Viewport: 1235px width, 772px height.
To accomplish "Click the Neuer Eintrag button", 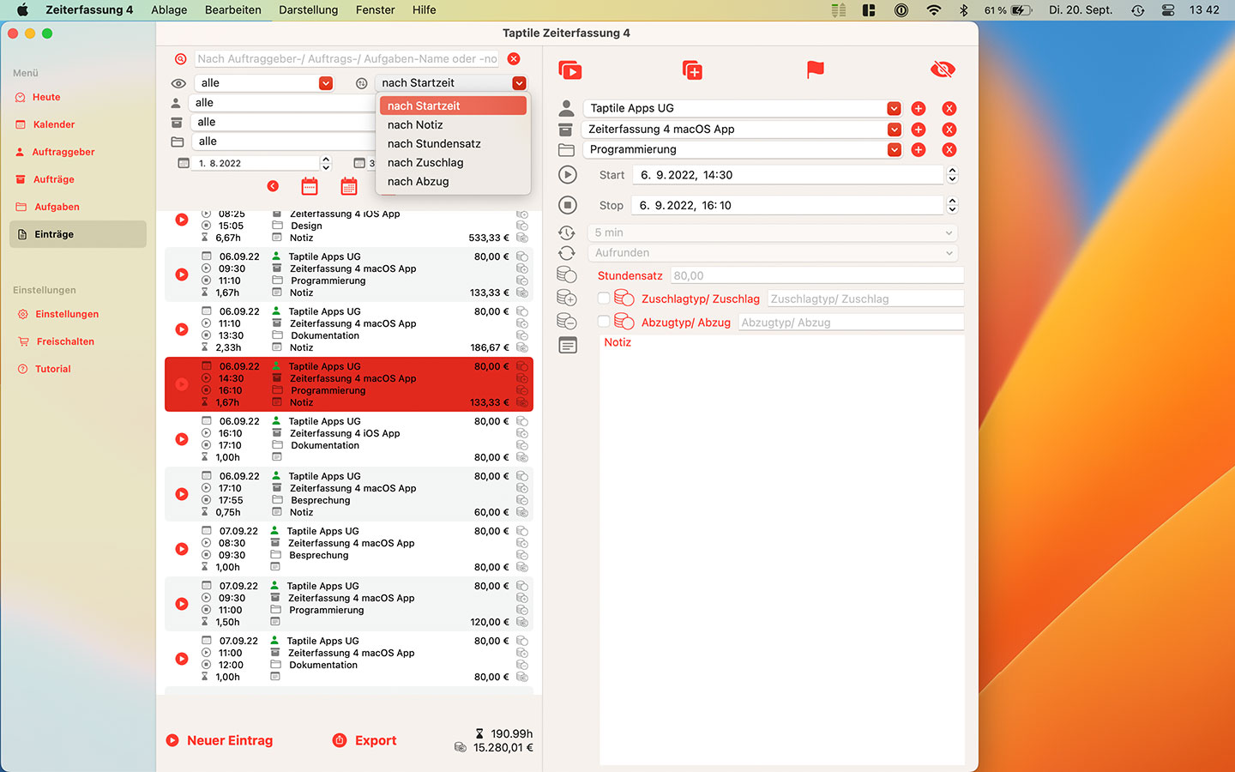I will 219,740.
